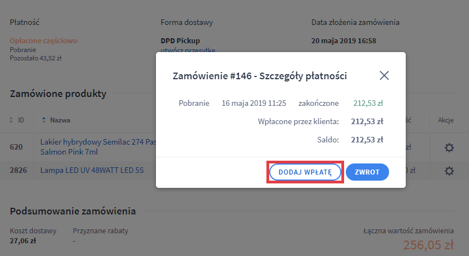Follow the 'utwórz przesyłkę' link
This screenshot has width=469, height=256.
click(x=188, y=50)
